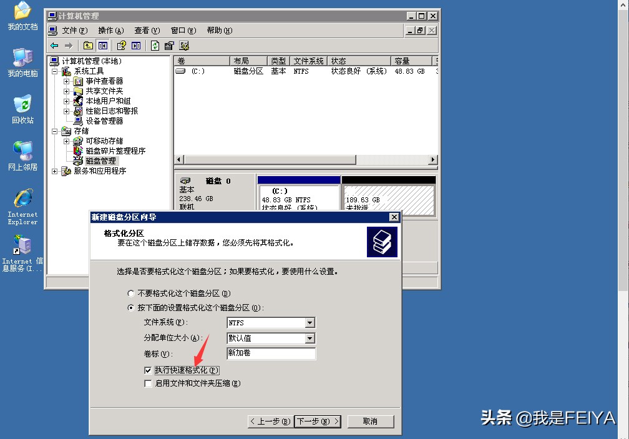
Task: Toggle the console tree show/hide toolbar icon
Action: click(x=103, y=45)
